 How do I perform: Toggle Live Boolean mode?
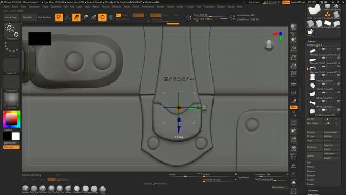(x=45, y=17)
